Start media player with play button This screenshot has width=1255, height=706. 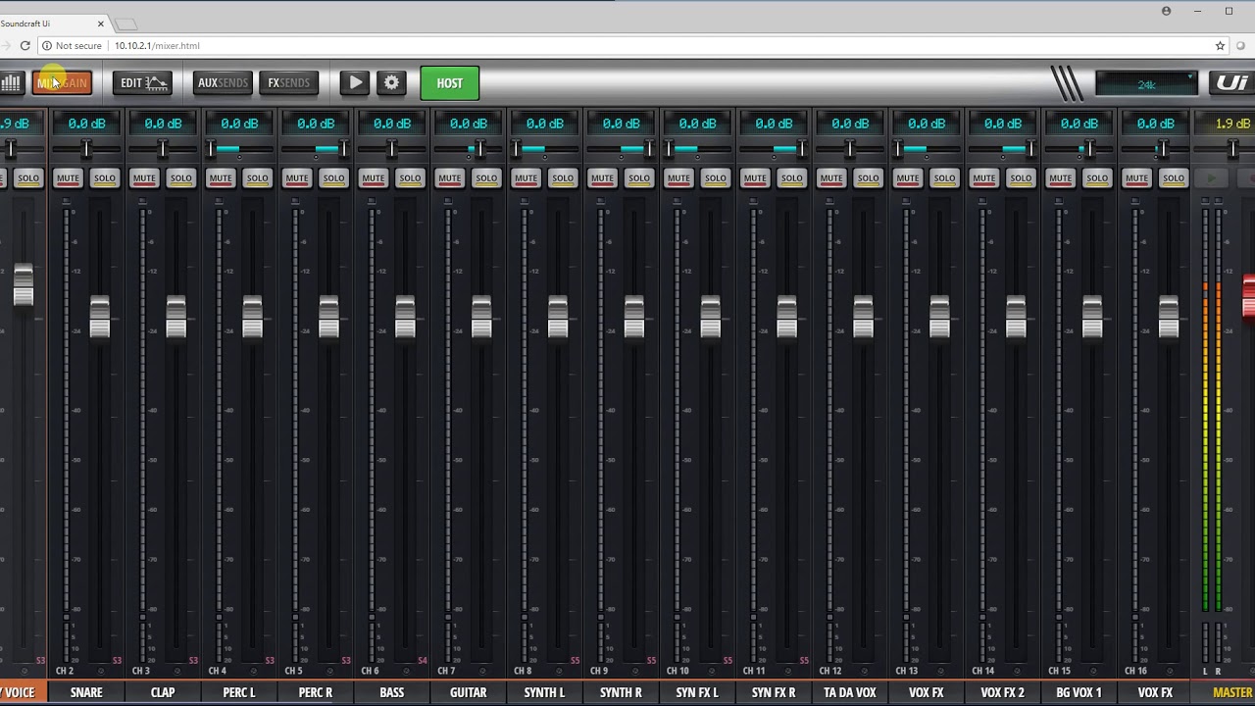[355, 83]
